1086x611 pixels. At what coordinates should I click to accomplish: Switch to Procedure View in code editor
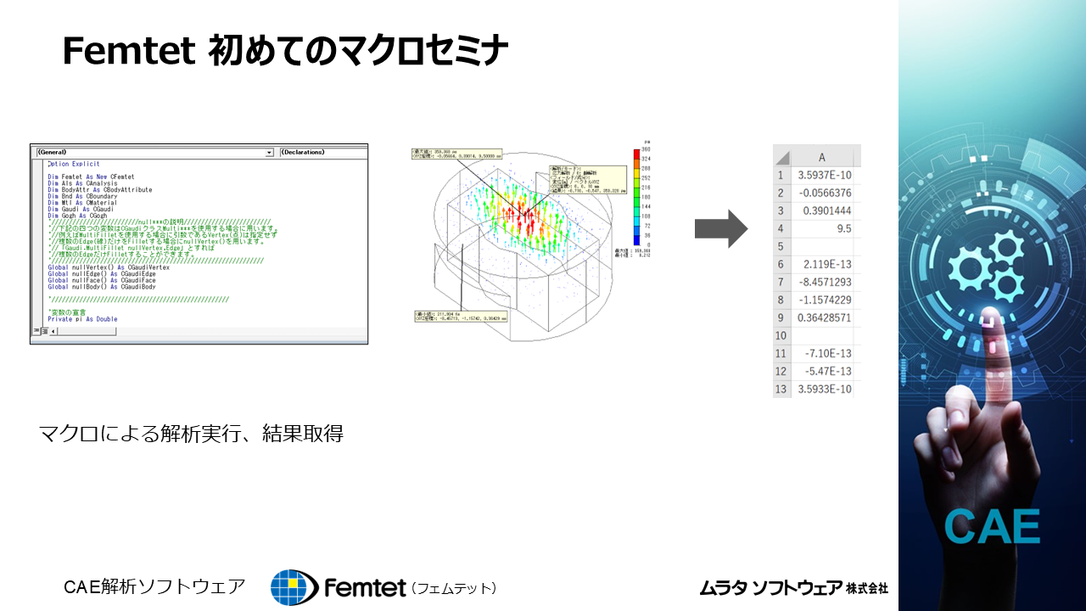(x=35, y=331)
